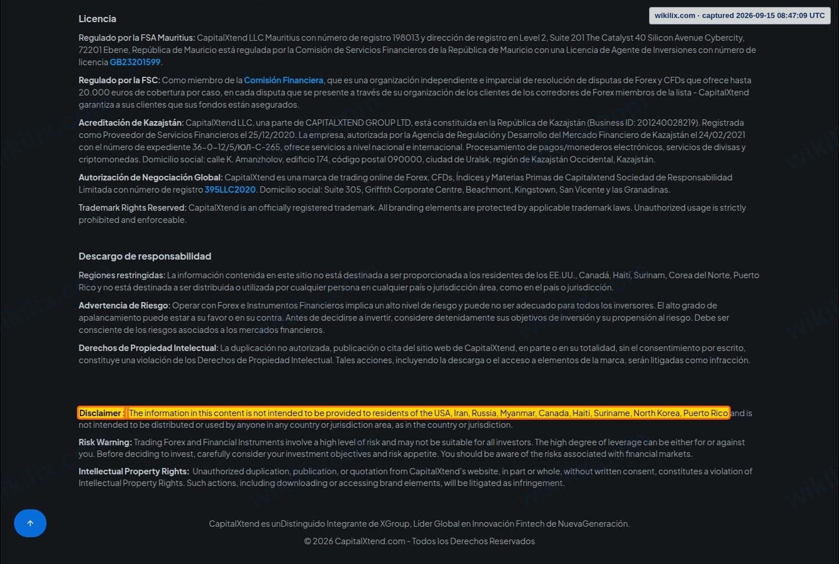This screenshot has width=839, height=564.
Task: Click 'Regulado por la FSC:' label
Action: click(x=119, y=80)
